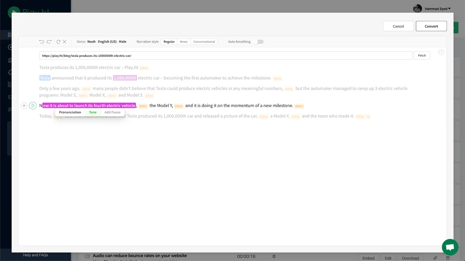The image size is (465, 261).
Task: Open the green chat support widget
Action: (450, 247)
